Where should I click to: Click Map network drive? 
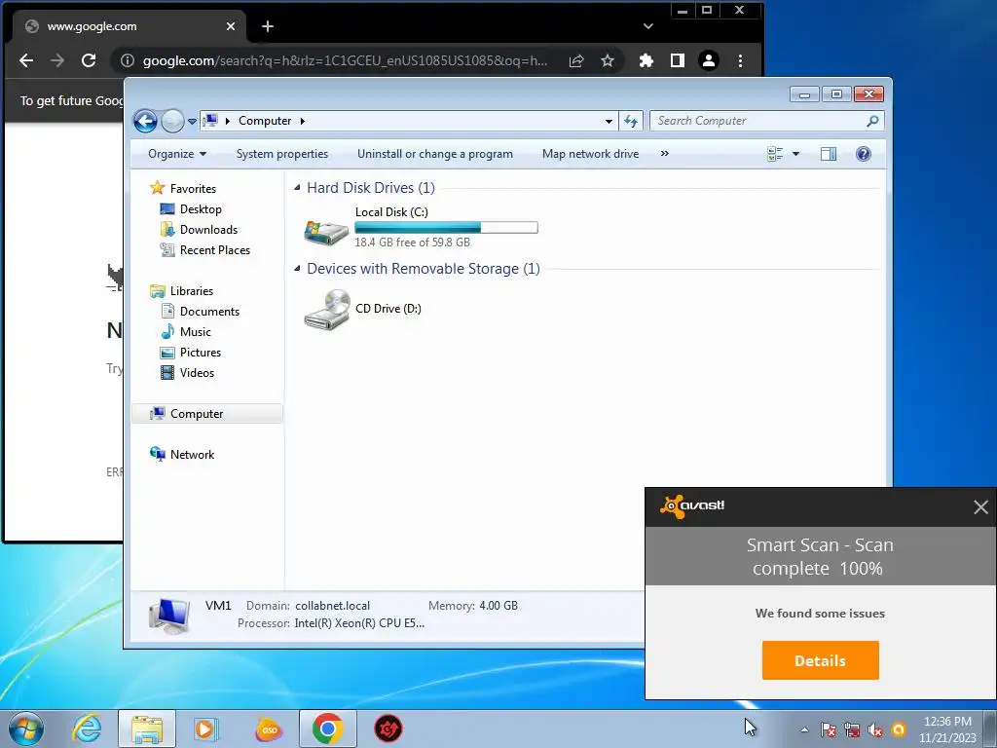pos(590,154)
